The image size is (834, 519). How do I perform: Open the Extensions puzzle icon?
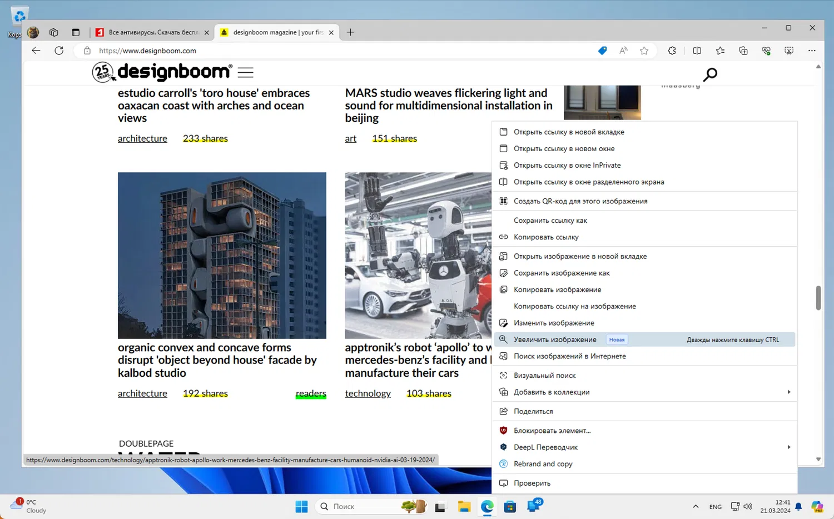point(672,51)
